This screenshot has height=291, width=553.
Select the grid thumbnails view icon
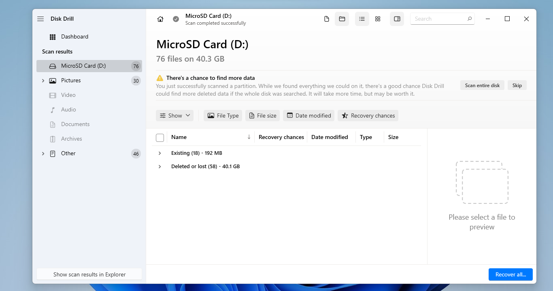(x=378, y=19)
